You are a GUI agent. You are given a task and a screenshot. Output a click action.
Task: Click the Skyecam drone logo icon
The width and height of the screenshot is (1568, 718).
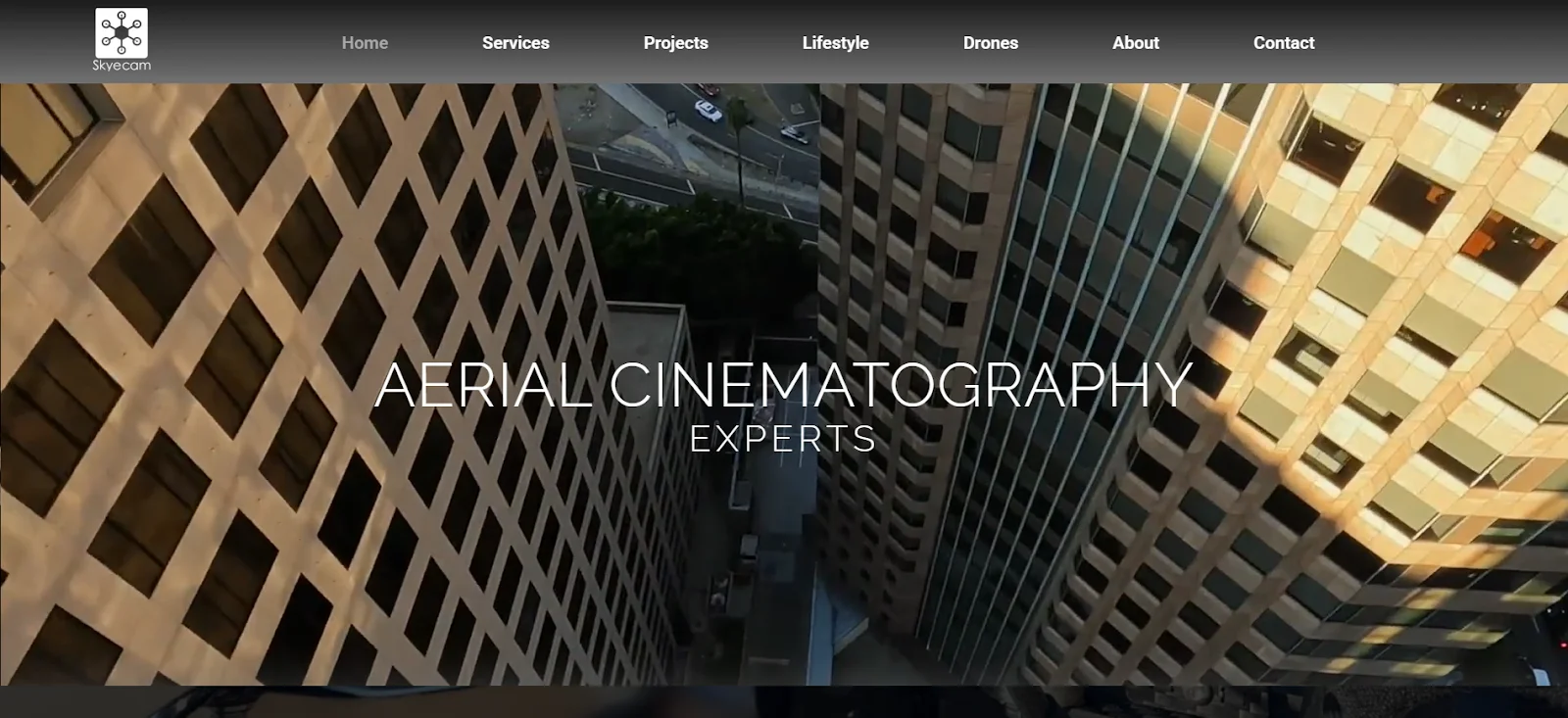(x=122, y=33)
